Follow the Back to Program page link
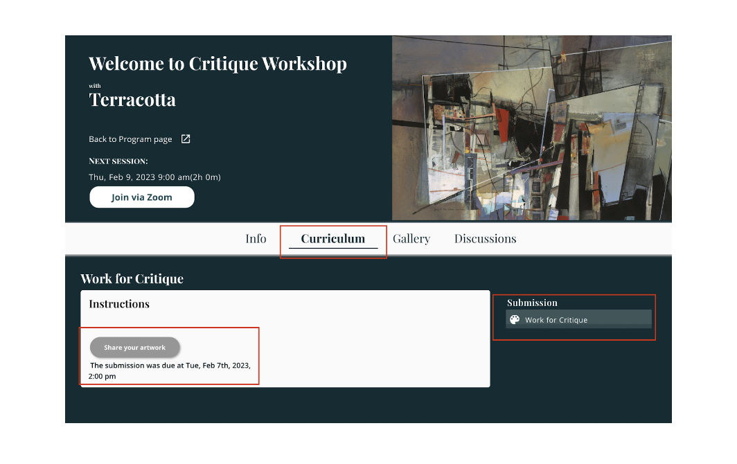Image resolution: width=737 pixels, height=464 pixels. (130, 139)
